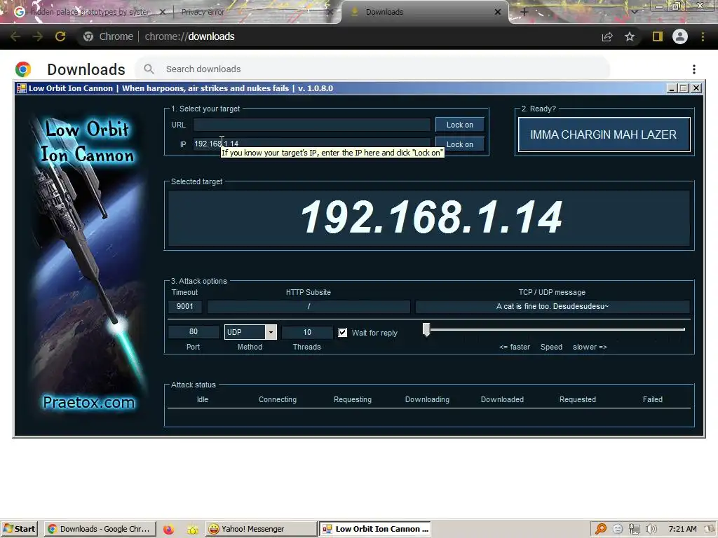Click the Idle status column header
This screenshot has height=538, width=718.
point(203,399)
